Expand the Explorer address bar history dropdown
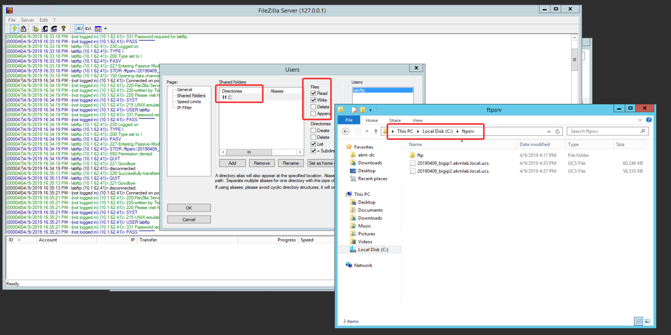The height and width of the screenshot is (335, 671). click(549, 131)
